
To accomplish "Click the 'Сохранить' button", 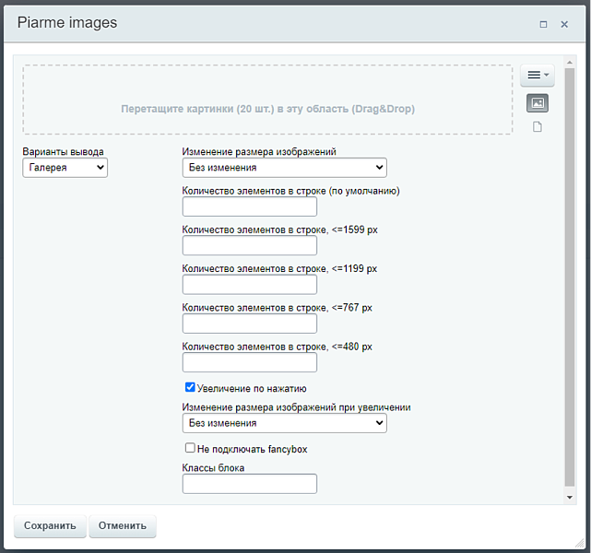I will point(50,526).
